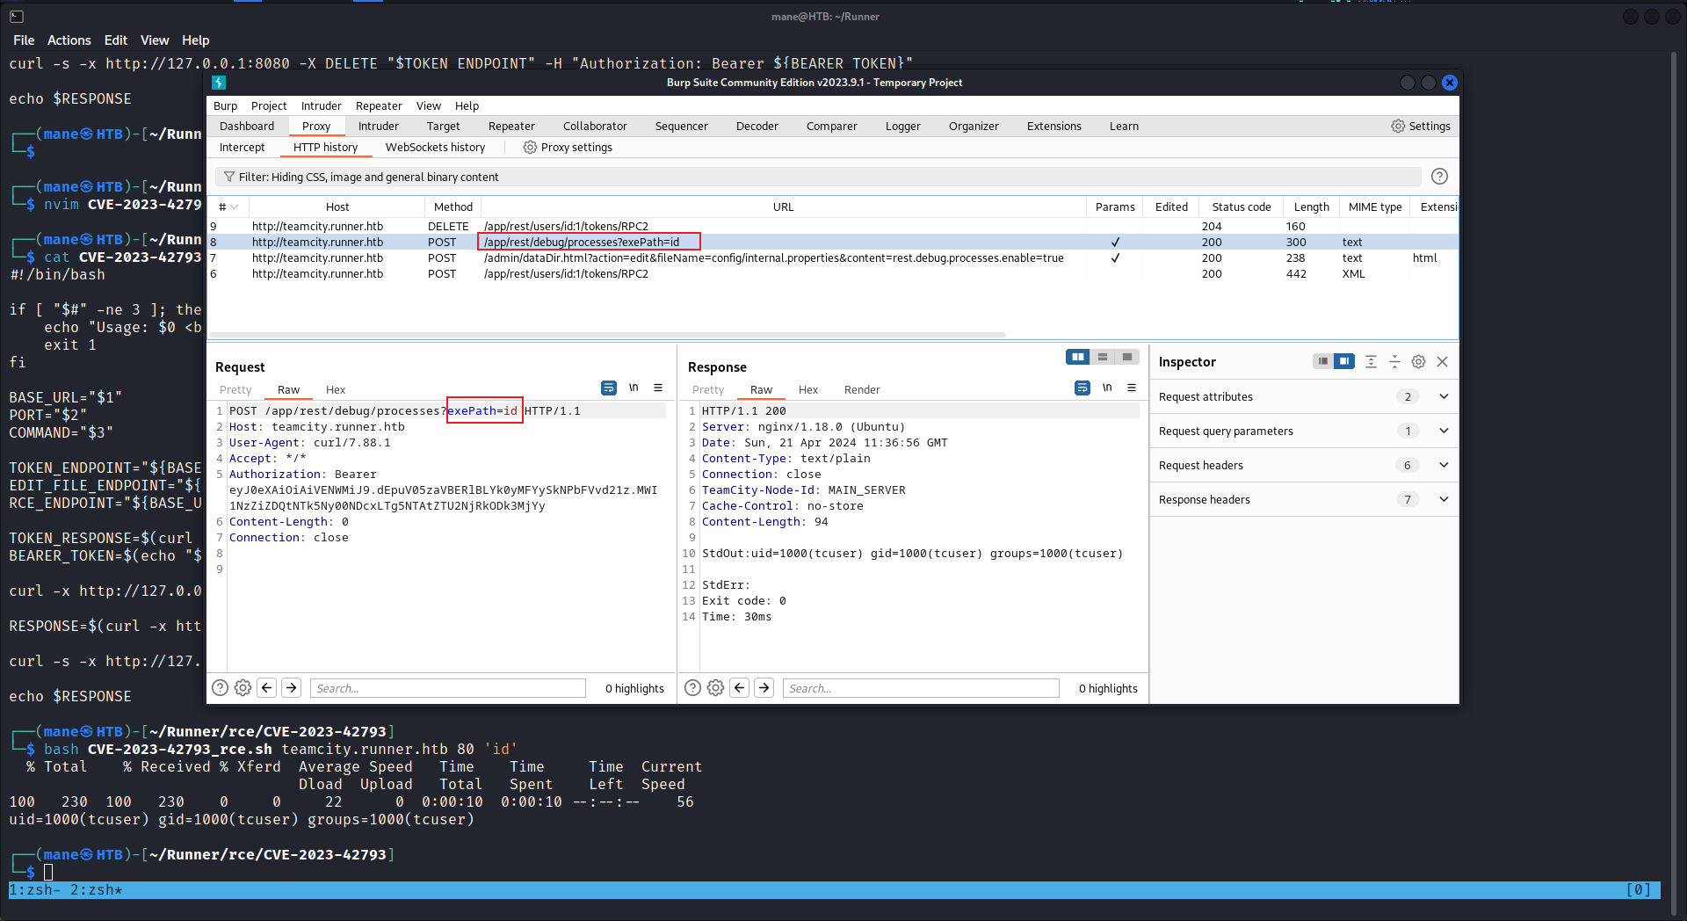Toggle word wrap icon in Request panel
The image size is (1687, 921).
(608, 388)
